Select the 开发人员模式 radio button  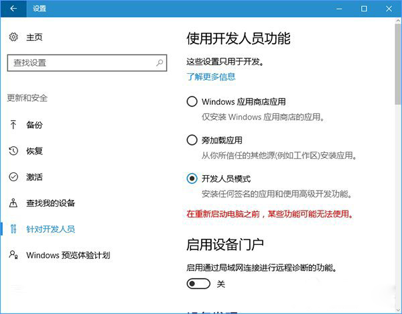[192, 178]
